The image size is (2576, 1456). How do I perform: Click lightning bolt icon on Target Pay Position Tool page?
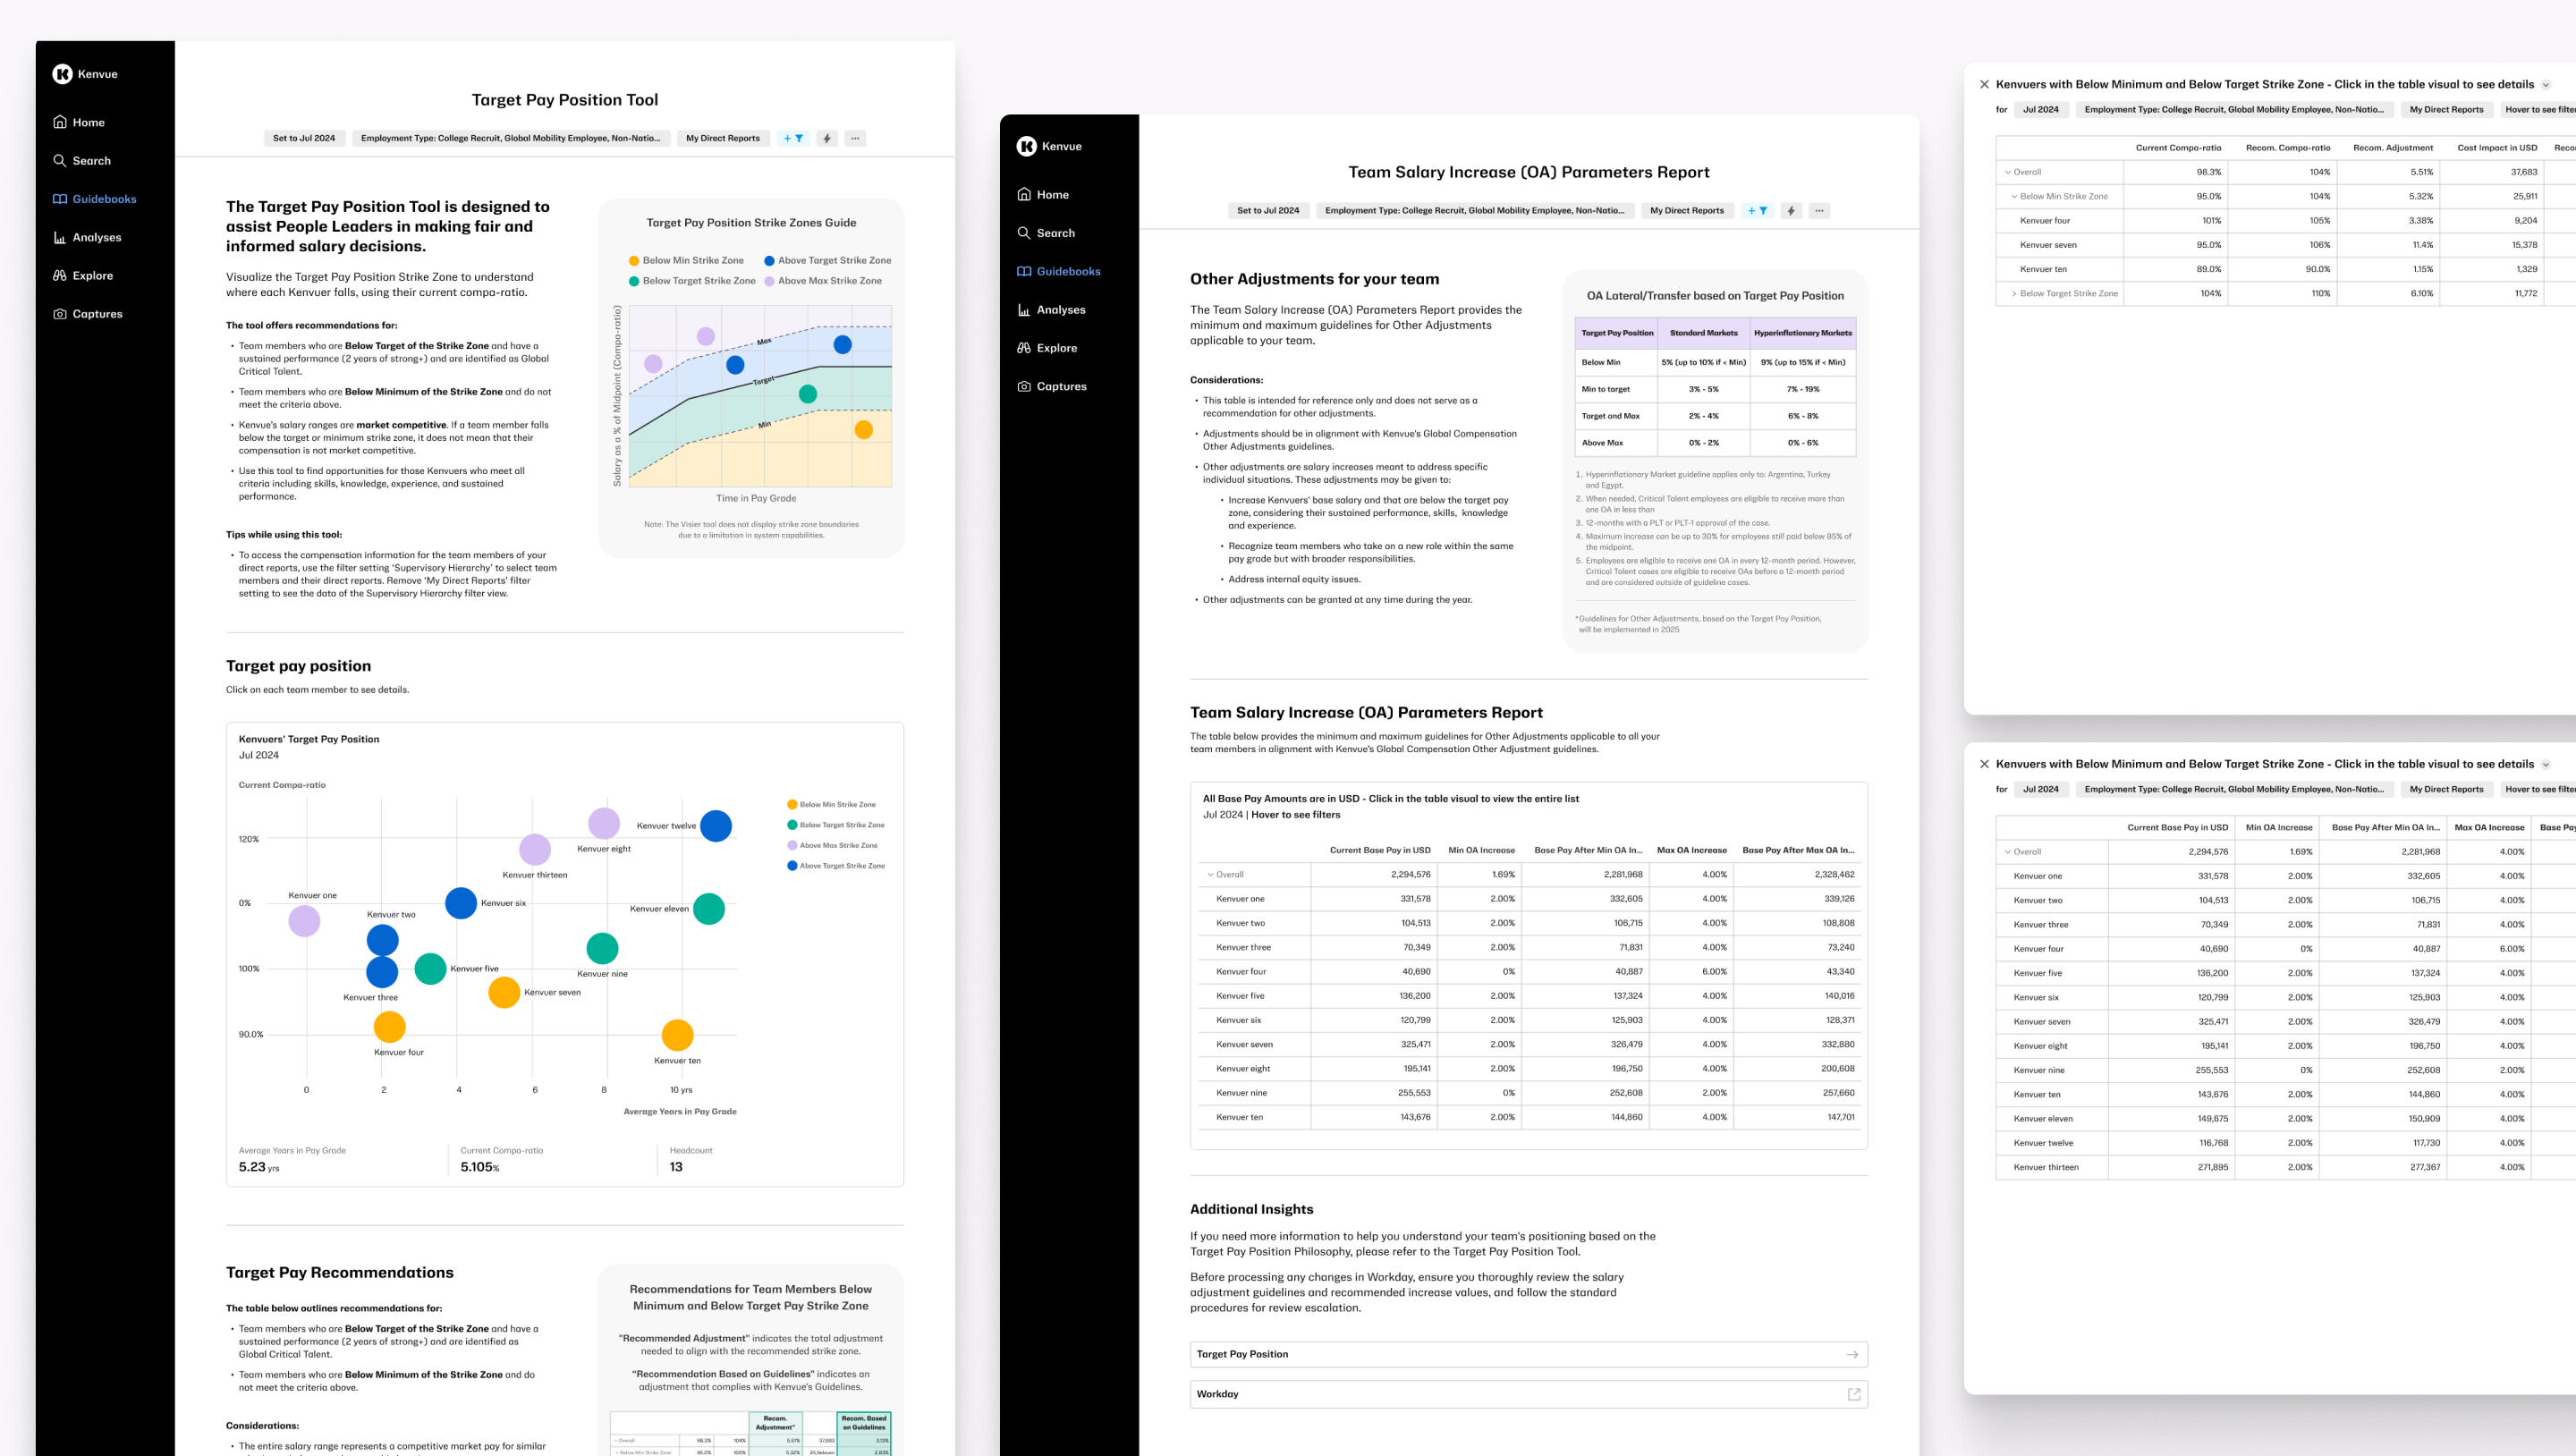click(x=827, y=138)
